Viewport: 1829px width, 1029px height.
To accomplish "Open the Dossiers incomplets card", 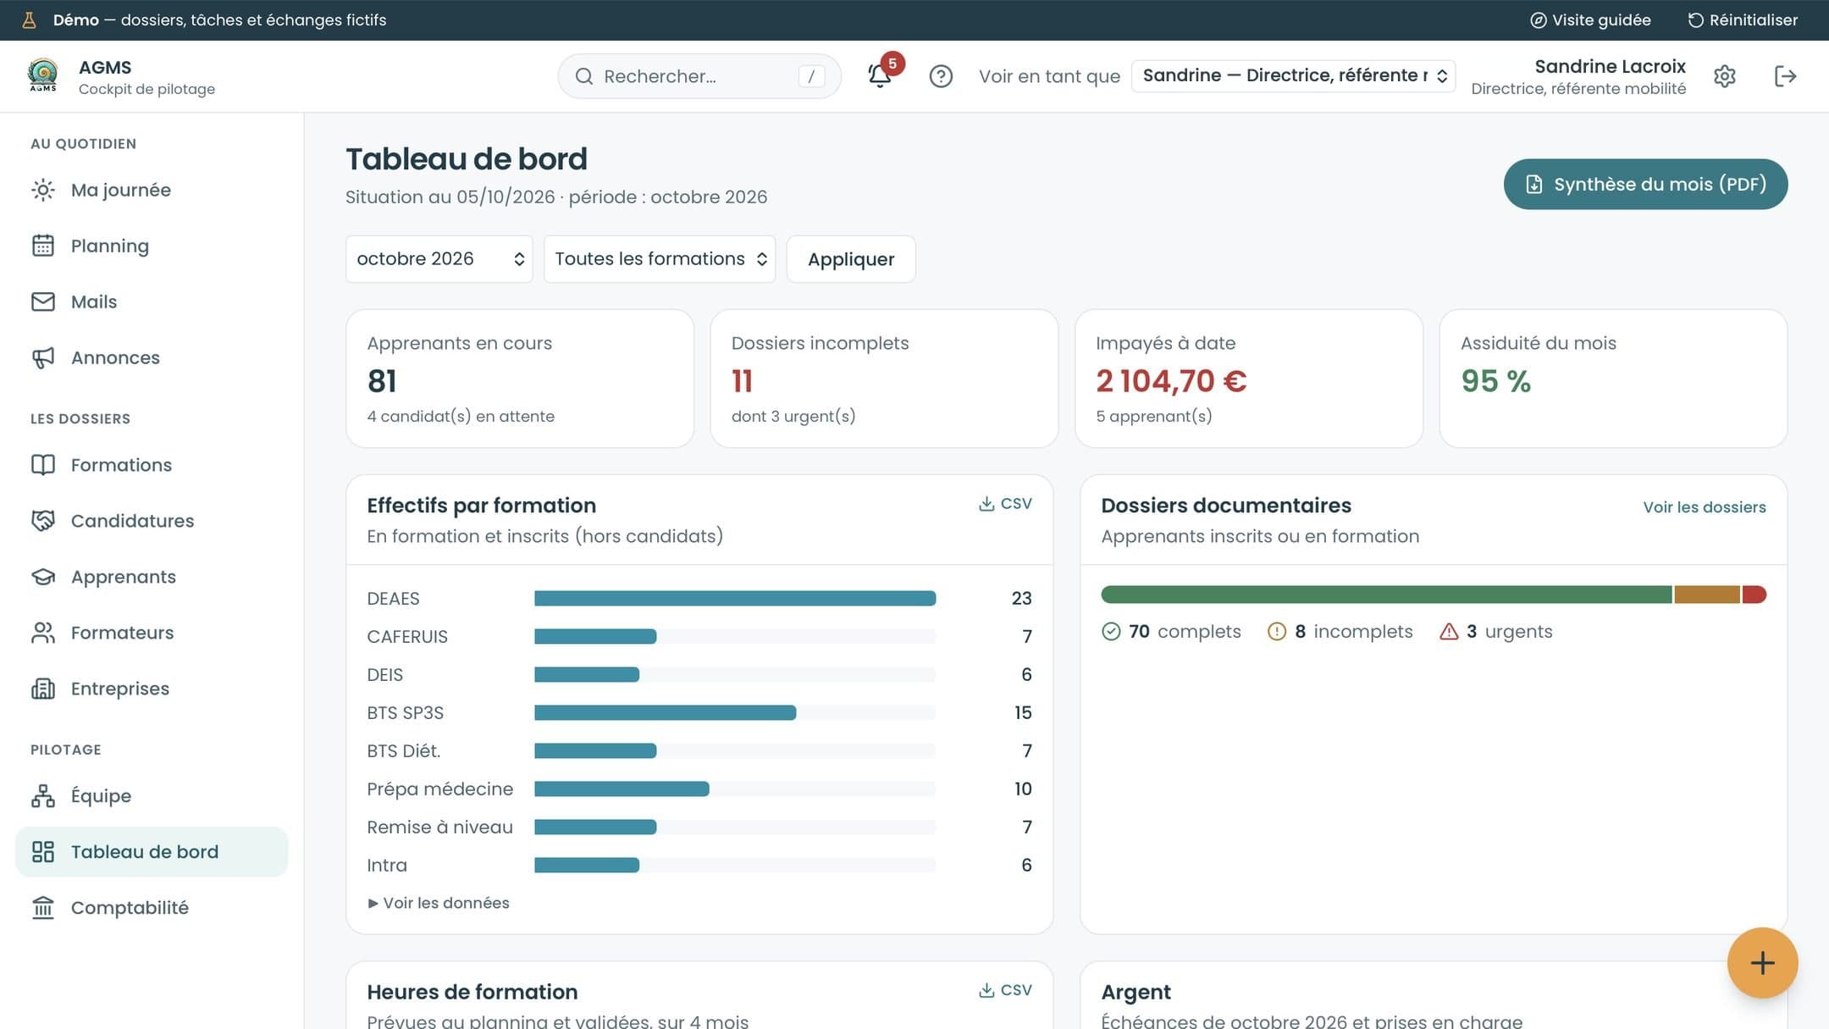I will tap(884, 379).
